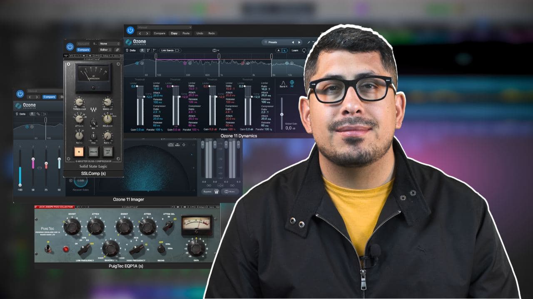Click the low BOOST knob on PuigTec
Viewport: 533px width, 299px height.
pyautogui.click(x=72, y=227)
